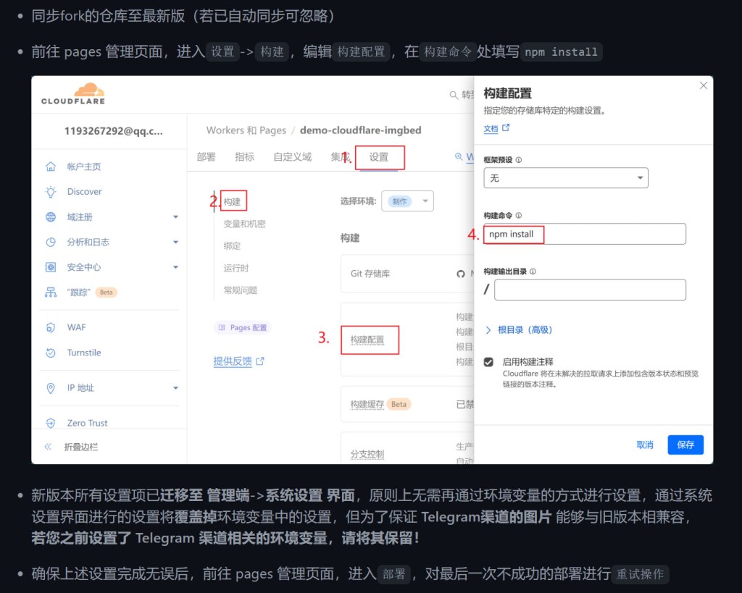Select 变量和机密 in settings menu
The image size is (742, 593).
point(244,224)
